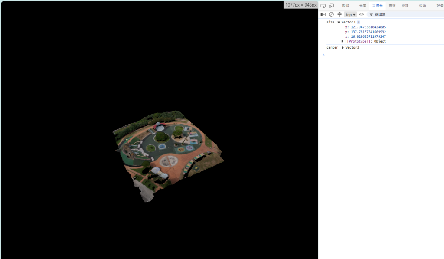Click the console prompt input line
The image size is (444, 259).
coord(384,55)
